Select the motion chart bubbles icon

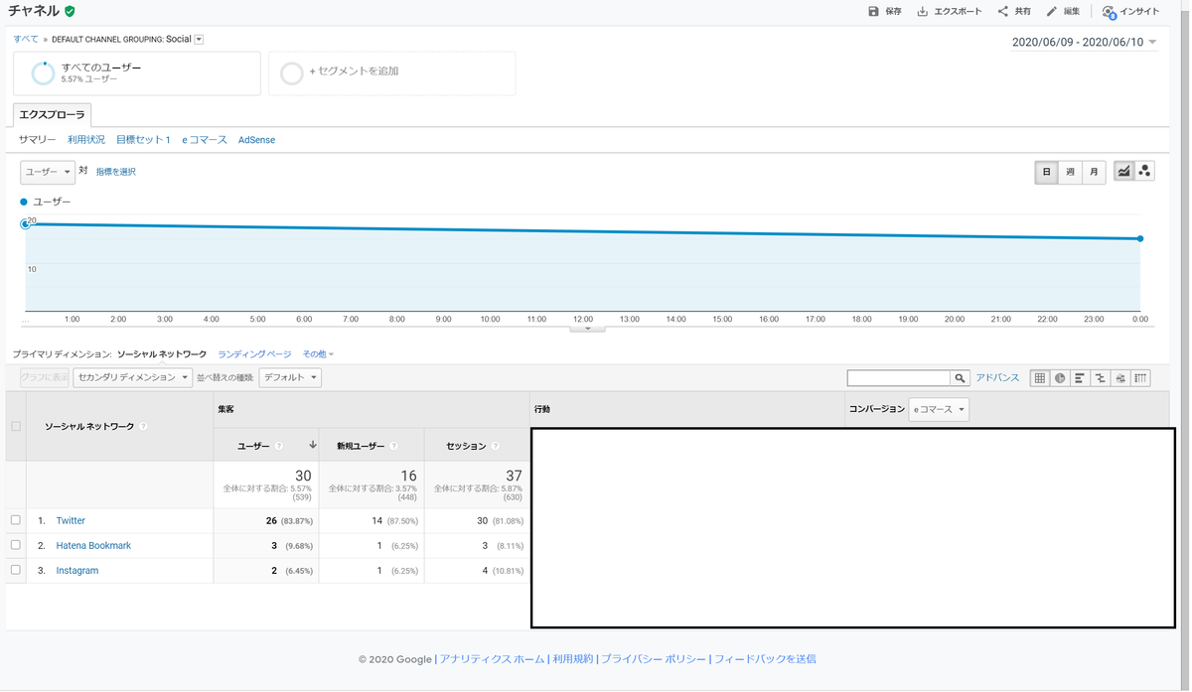(x=1144, y=172)
